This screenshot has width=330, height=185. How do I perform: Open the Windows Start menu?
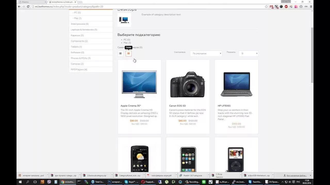pyautogui.click(x=20, y=182)
